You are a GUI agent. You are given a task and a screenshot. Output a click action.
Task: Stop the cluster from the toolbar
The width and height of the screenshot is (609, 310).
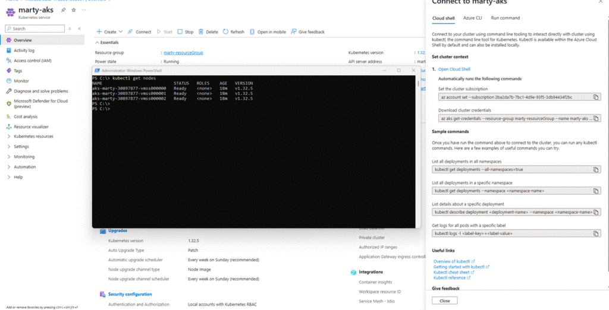tap(185, 32)
